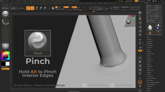Image resolution: width=165 pixels, height=92 pixels.
Task: Open the Document menu
Action: 16,3
